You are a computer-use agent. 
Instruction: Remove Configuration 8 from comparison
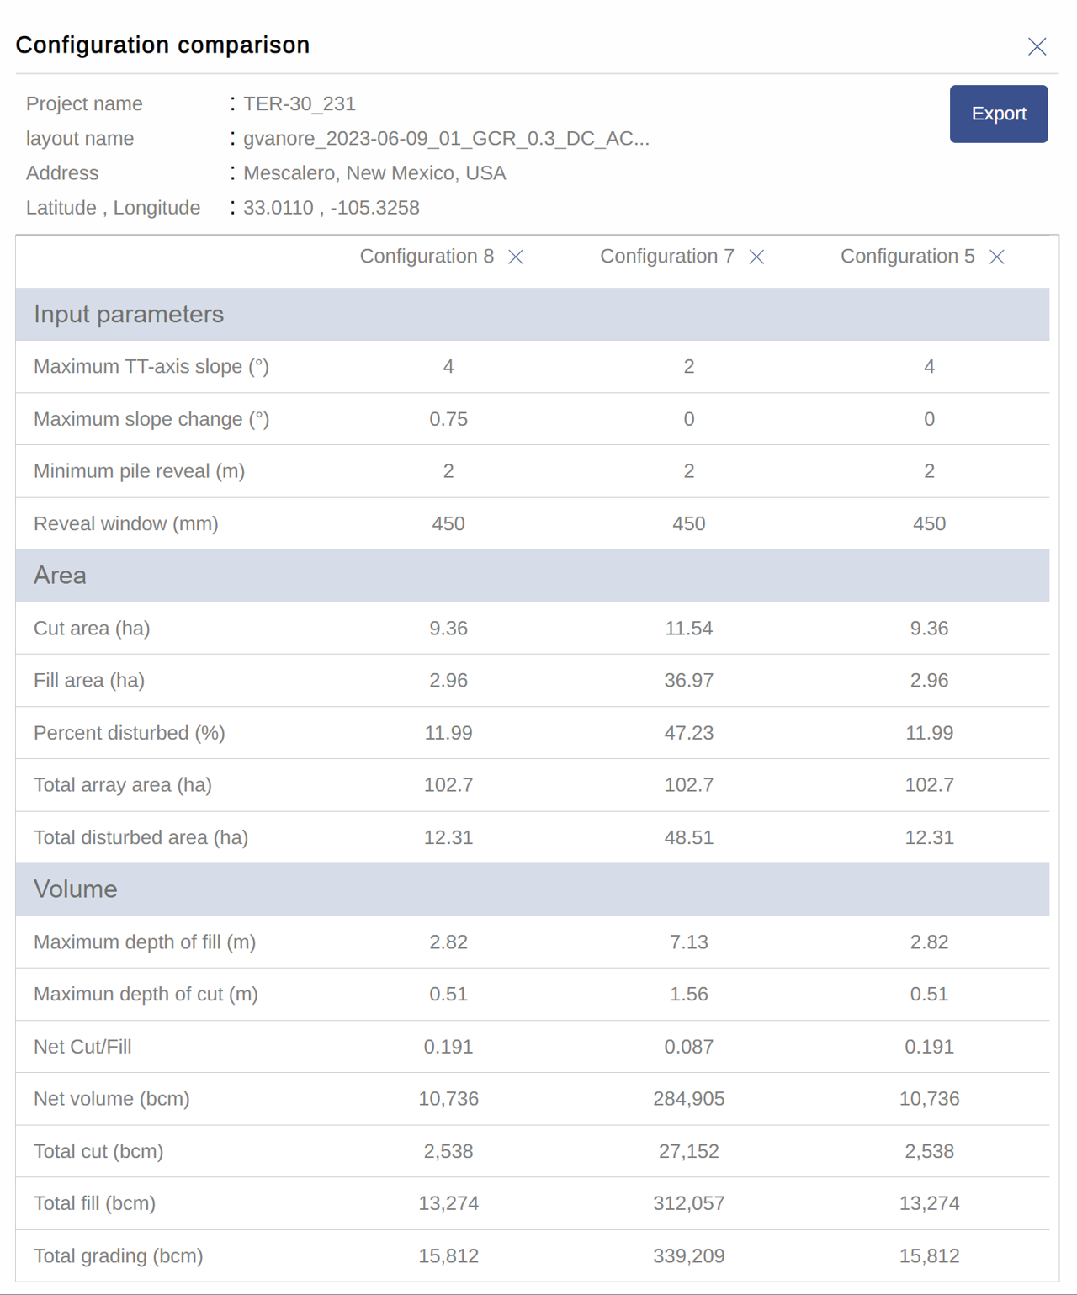point(517,257)
